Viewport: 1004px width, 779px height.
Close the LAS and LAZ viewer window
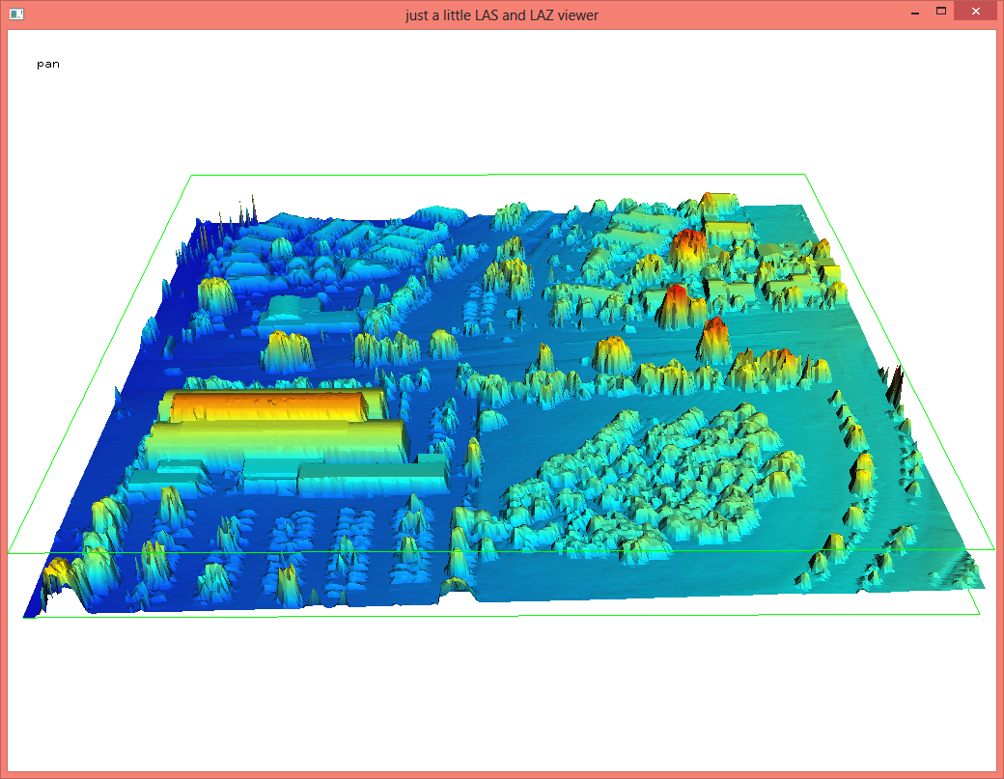[975, 11]
